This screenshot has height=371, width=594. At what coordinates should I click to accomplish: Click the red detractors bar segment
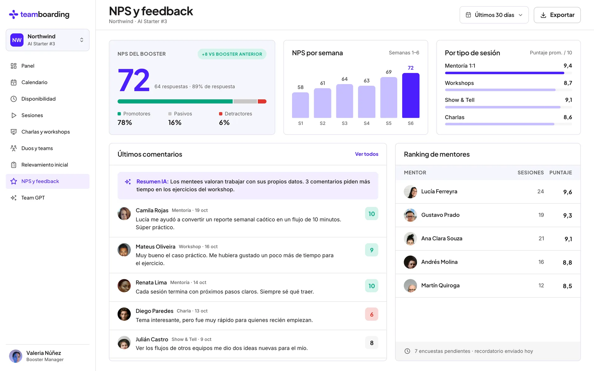[262, 101]
